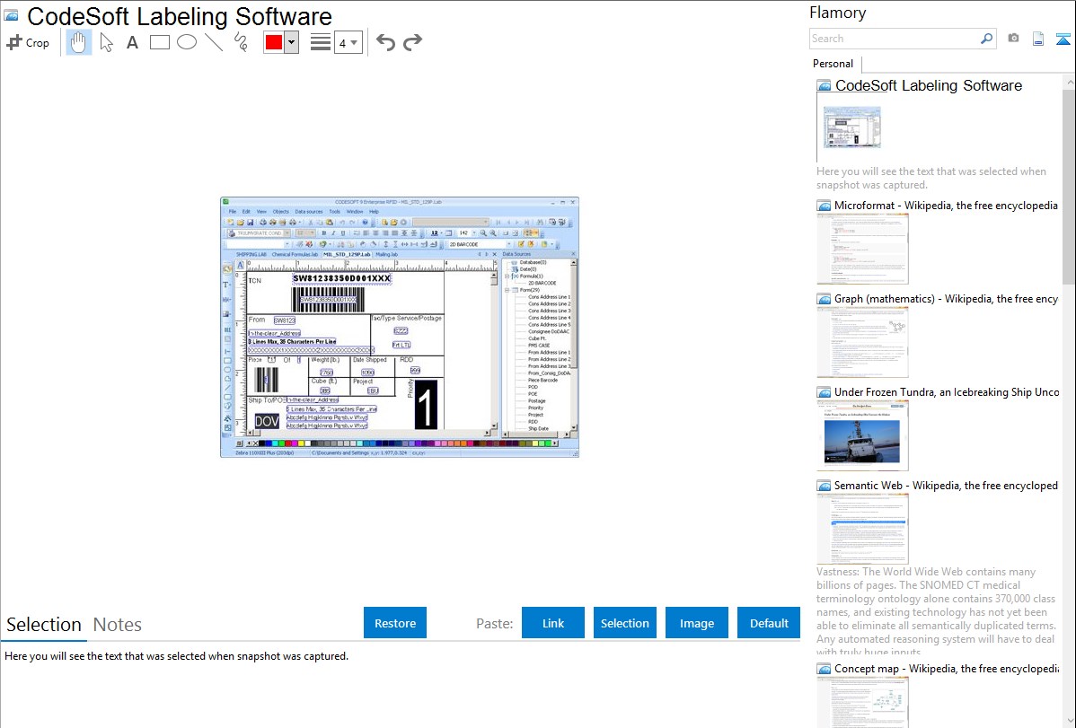Open the Selection tab
This screenshot has width=1076, height=728.
point(44,625)
